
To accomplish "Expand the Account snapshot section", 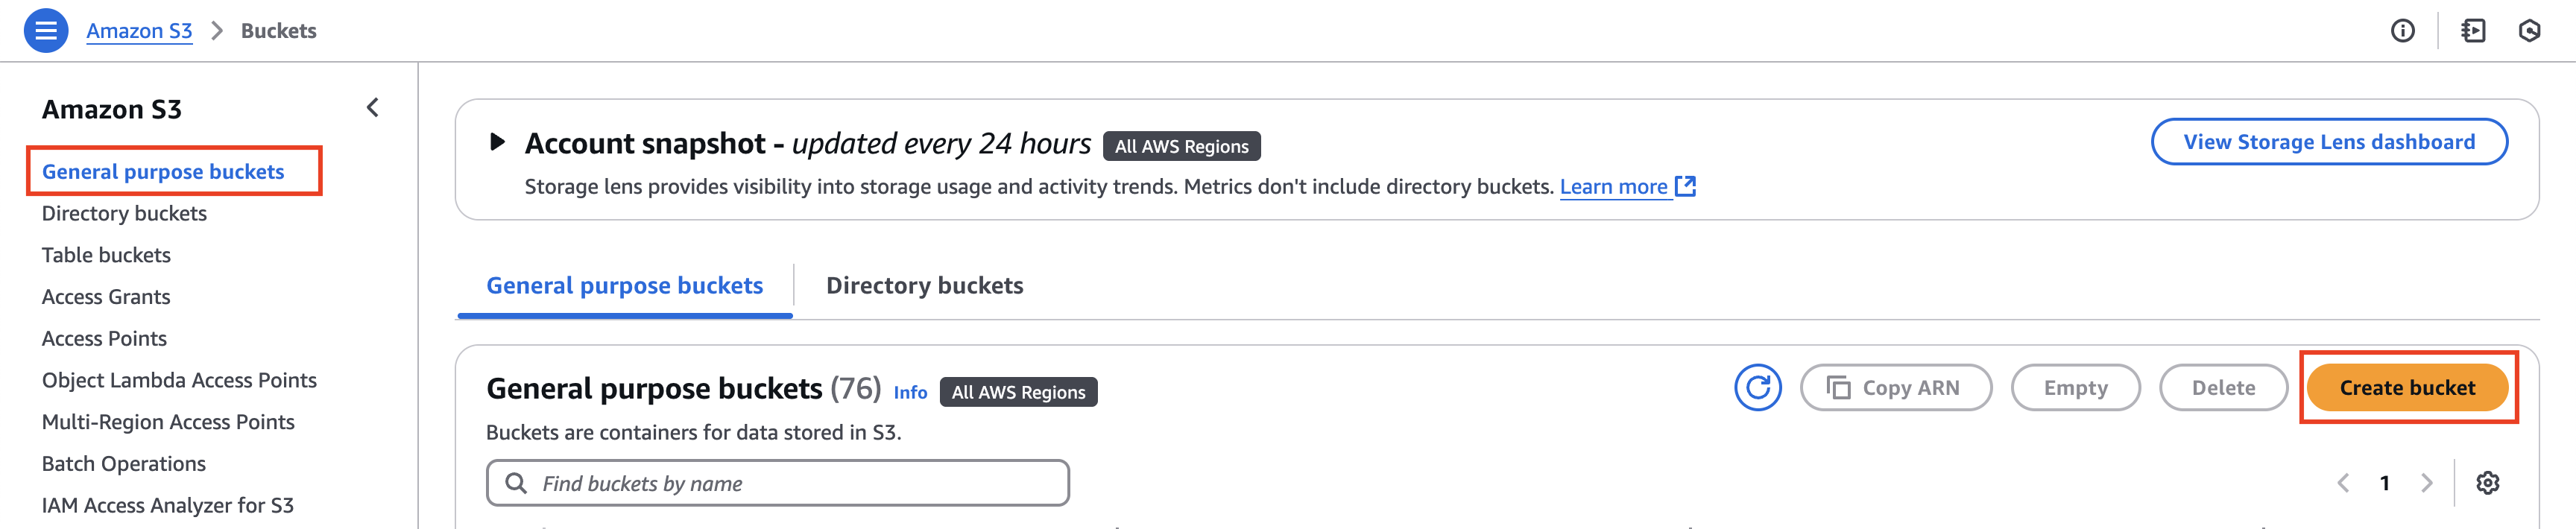I will [x=497, y=142].
